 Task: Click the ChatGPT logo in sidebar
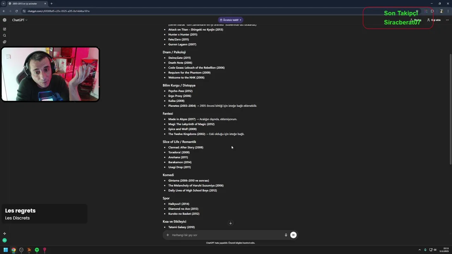coord(5,20)
